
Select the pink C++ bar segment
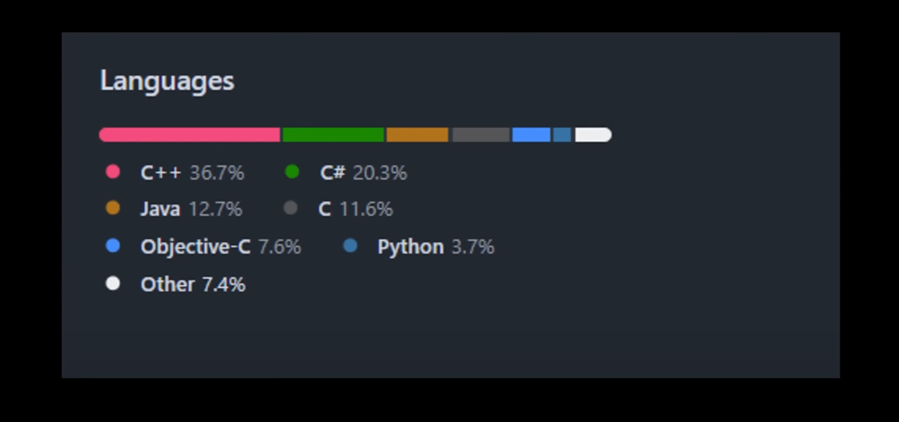[189, 135]
